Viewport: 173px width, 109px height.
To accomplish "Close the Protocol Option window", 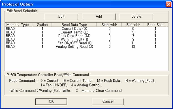I will (168, 4).
